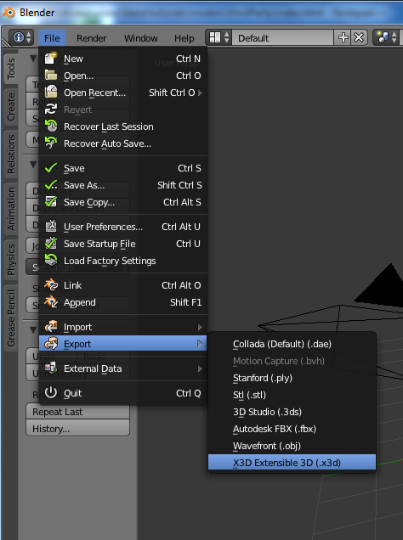
Task: Switch to the Grease Pencil tab
Action: (x=11, y=318)
